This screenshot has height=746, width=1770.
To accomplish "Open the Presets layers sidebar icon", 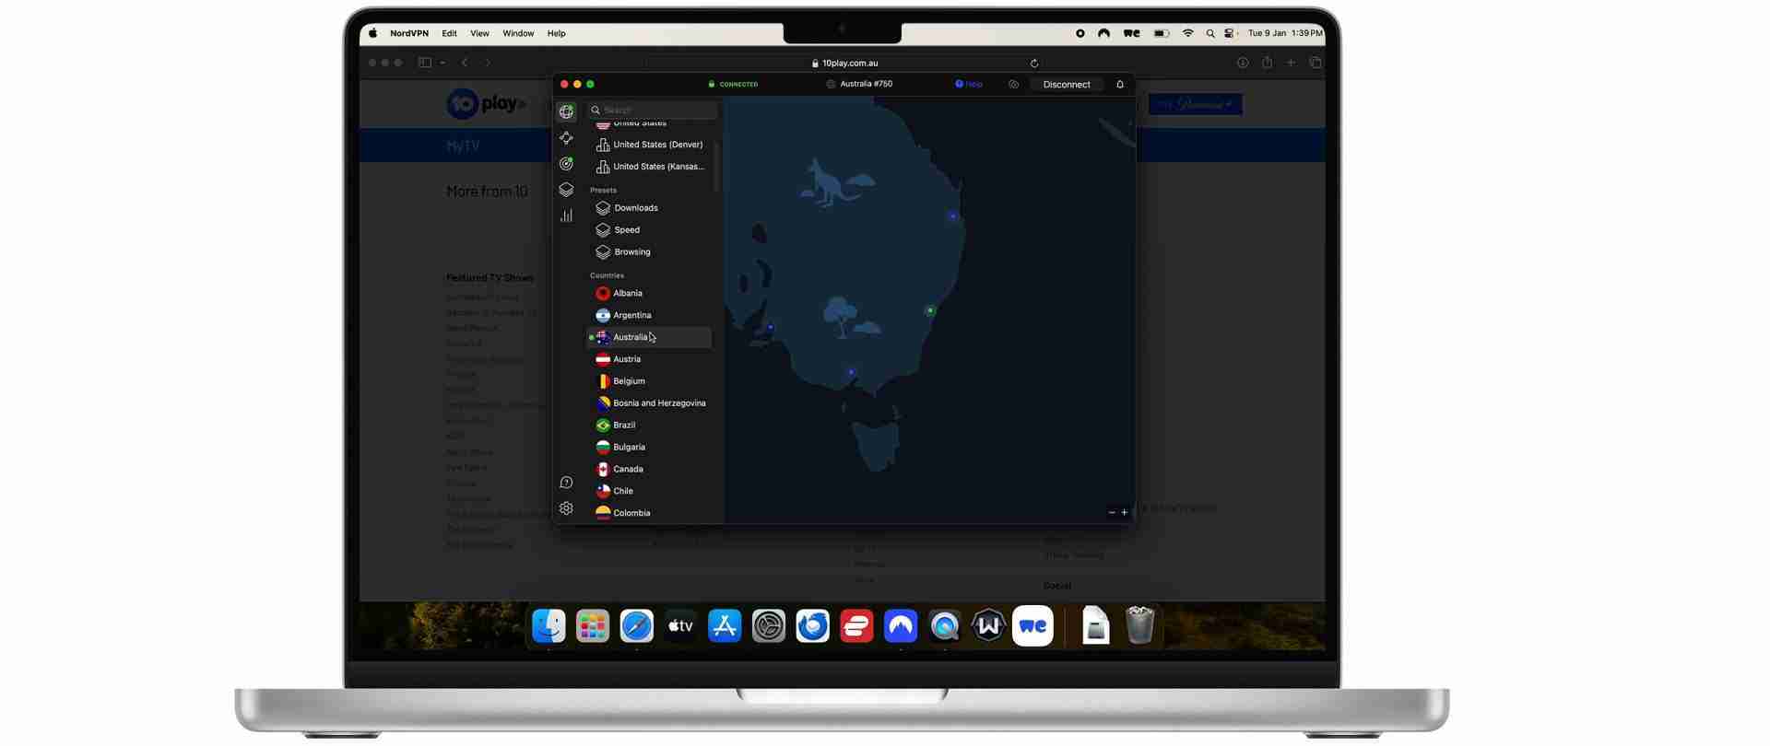I will (566, 190).
